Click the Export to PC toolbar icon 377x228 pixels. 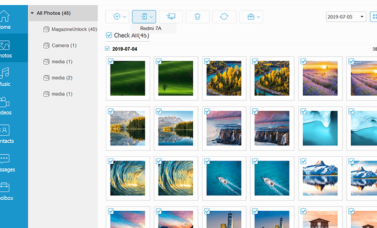(171, 17)
